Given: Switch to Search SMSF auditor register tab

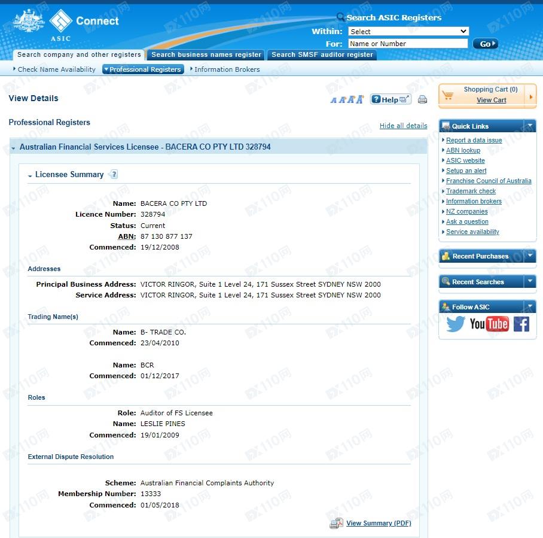Looking at the screenshot, I should click(x=322, y=54).
